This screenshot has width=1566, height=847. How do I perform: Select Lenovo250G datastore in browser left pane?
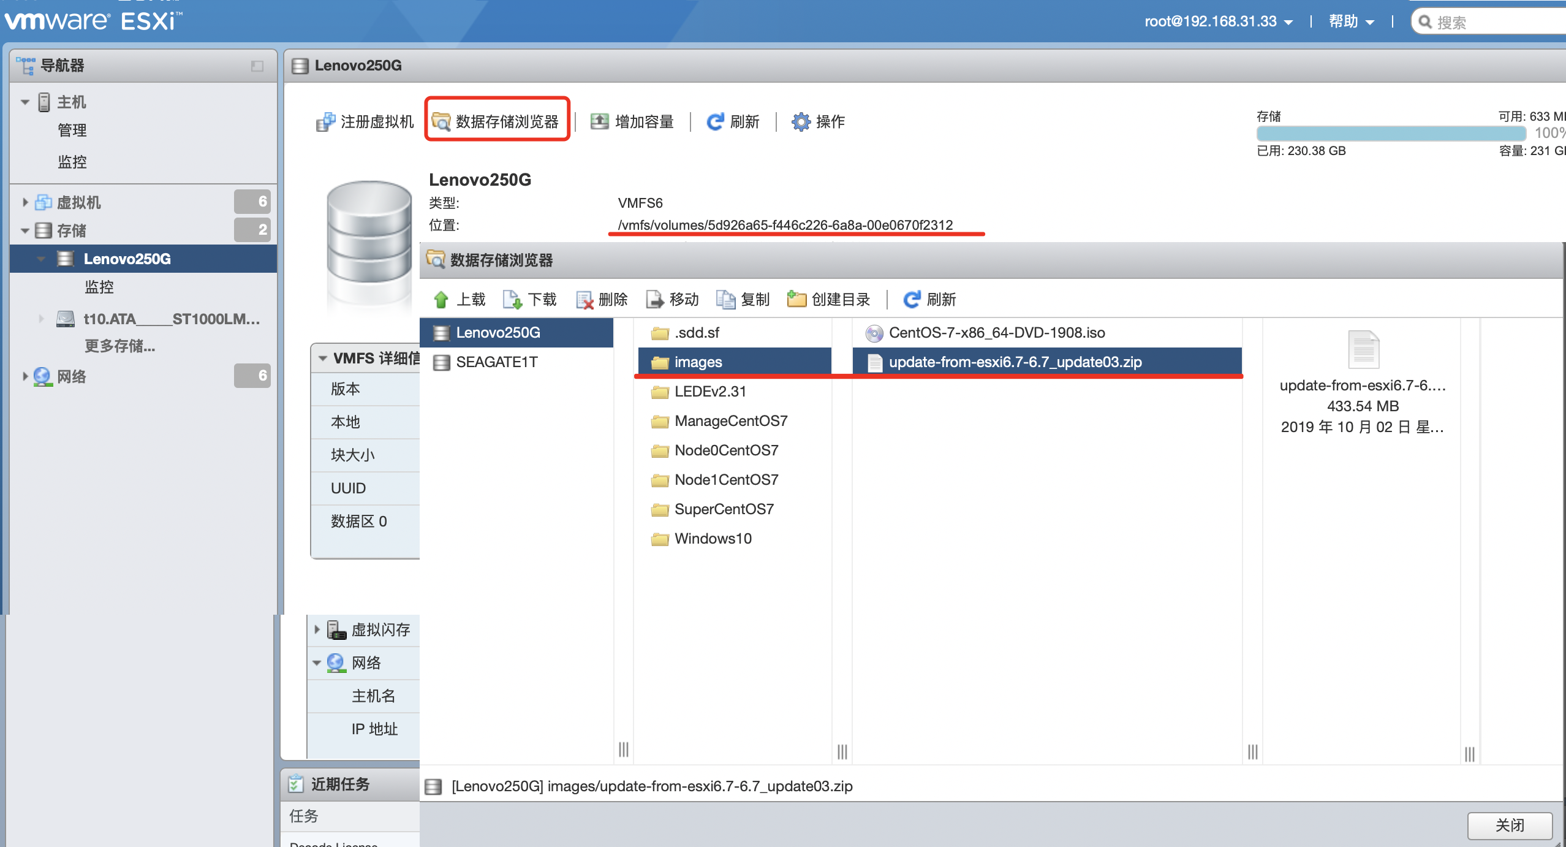pyautogui.click(x=516, y=333)
